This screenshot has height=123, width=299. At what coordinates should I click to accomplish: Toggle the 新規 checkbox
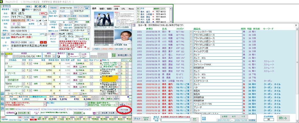pyautogui.click(x=60, y=28)
